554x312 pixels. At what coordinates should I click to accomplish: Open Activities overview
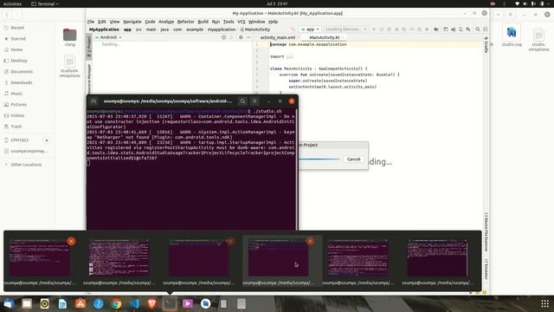point(12,3)
